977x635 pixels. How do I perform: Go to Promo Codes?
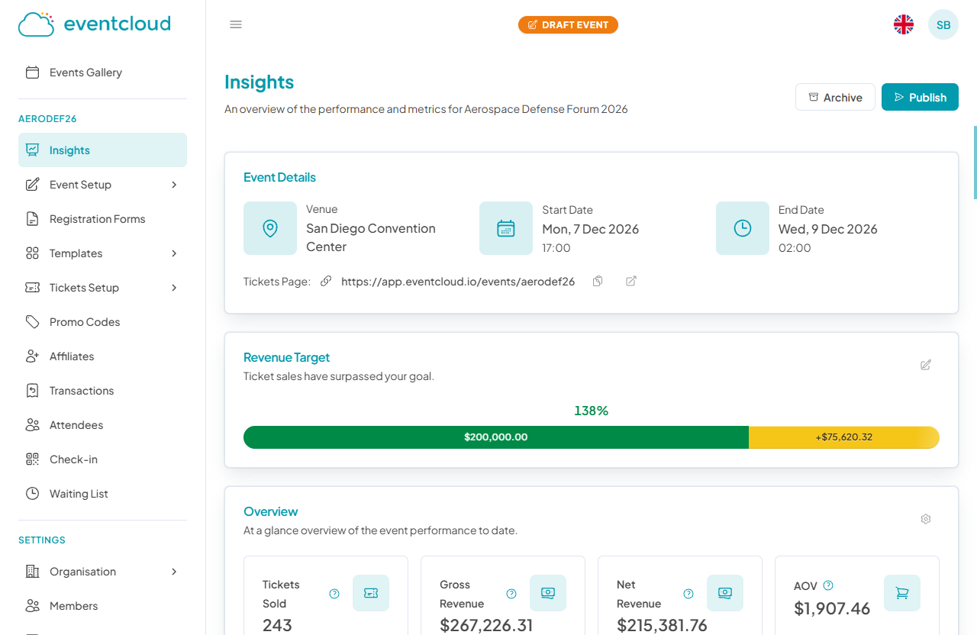pos(102,322)
